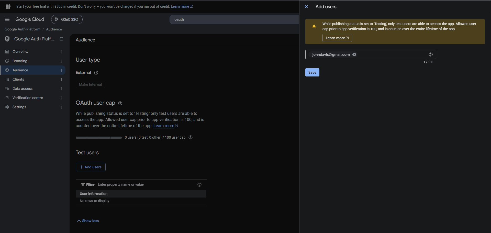The image size is (491, 233).
Task: Open Data access in sidebar
Action: pyautogui.click(x=33, y=88)
